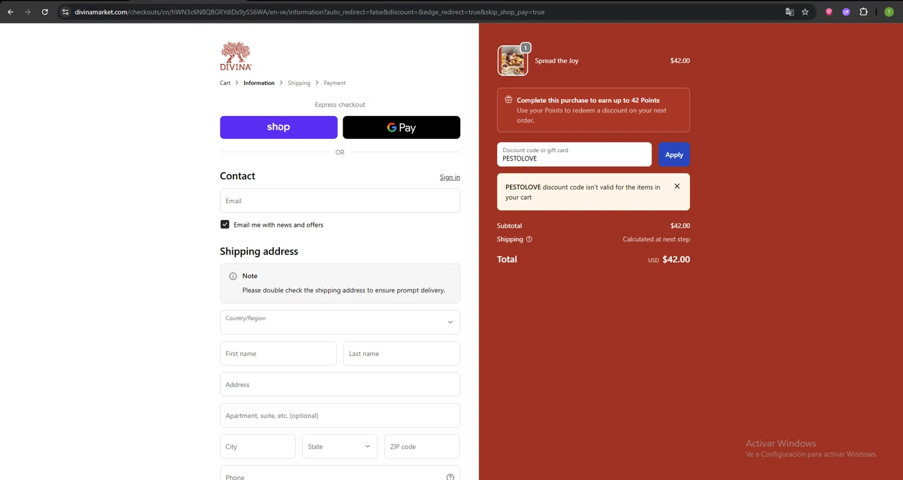Reload the page with refresh icon
The height and width of the screenshot is (480, 903).
tap(45, 11)
